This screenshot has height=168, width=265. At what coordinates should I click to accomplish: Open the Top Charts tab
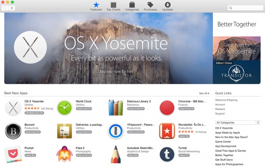pos(114,7)
